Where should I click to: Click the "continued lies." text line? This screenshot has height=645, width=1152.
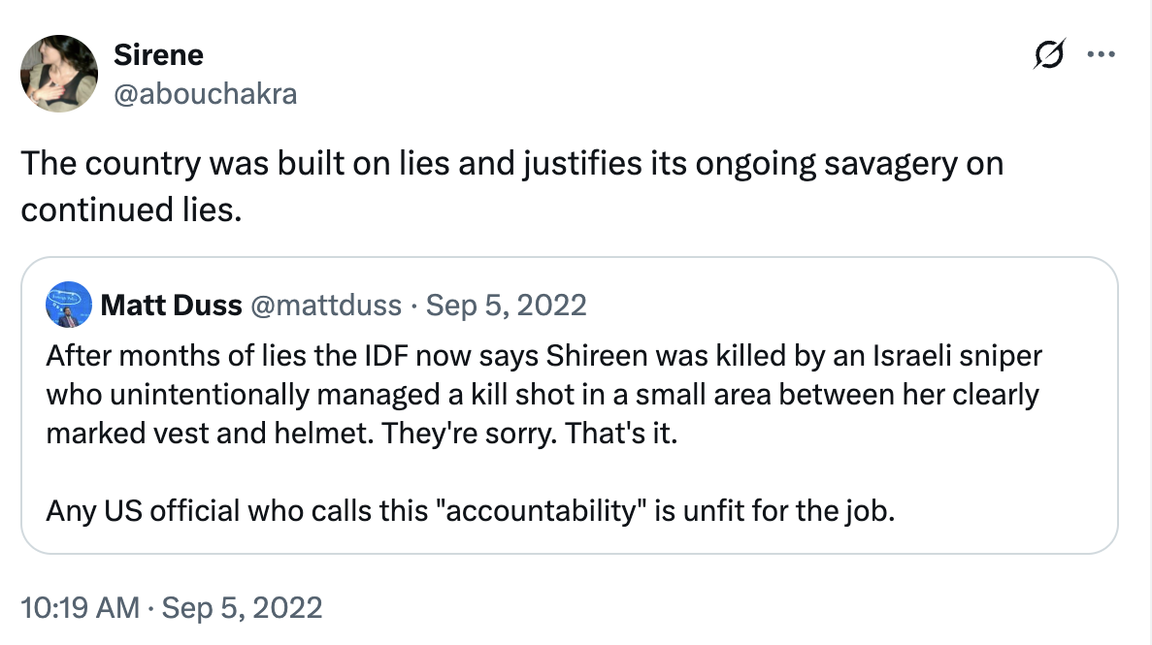(x=131, y=210)
